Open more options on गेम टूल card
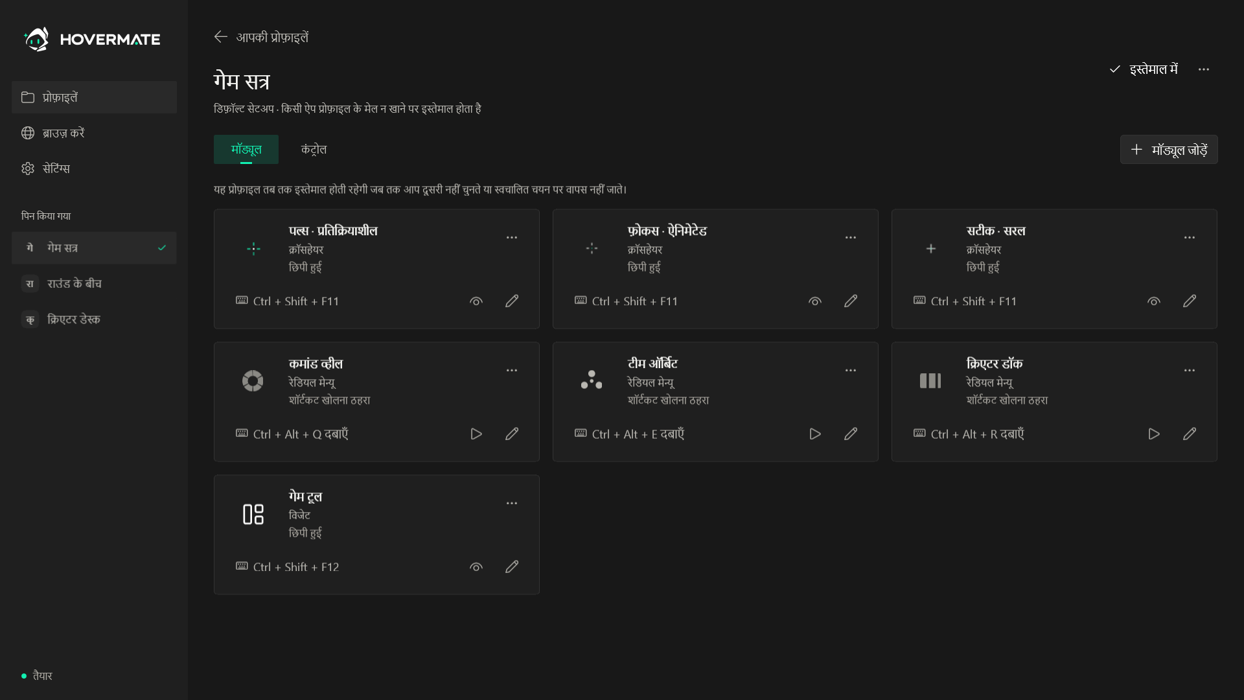The height and width of the screenshot is (700, 1244). (x=512, y=503)
